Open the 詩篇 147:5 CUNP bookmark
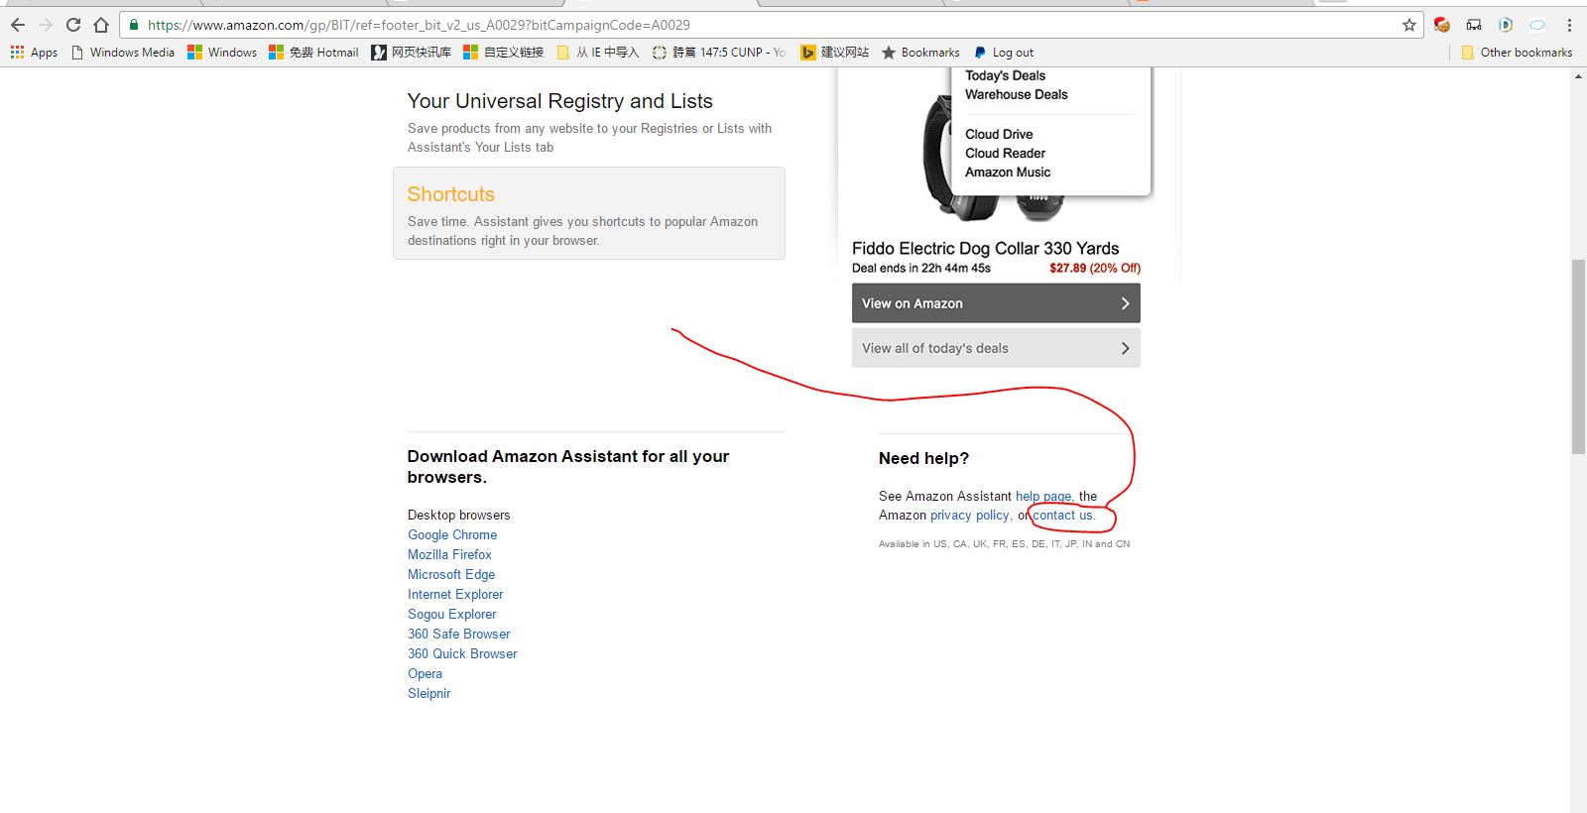 click(x=719, y=53)
